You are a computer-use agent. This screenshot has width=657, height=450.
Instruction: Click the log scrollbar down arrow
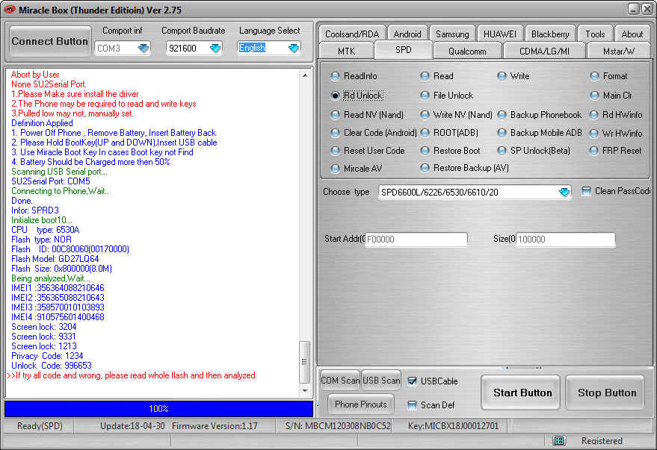[x=305, y=391]
